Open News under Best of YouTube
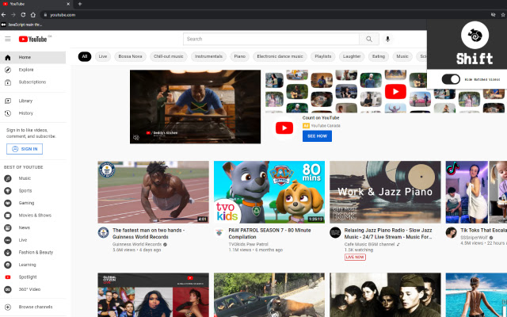The height and width of the screenshot is (317, 507). click(x=33, y=227)
